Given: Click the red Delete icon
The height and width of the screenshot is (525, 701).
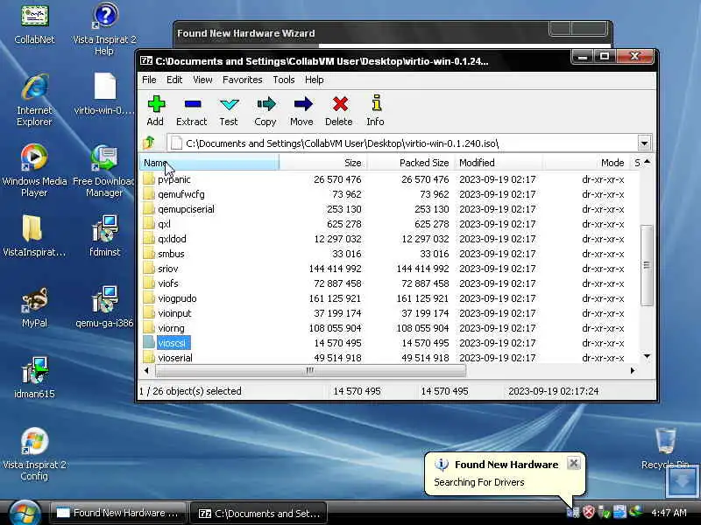Looking at the screenshot, I should click(340, 104).
